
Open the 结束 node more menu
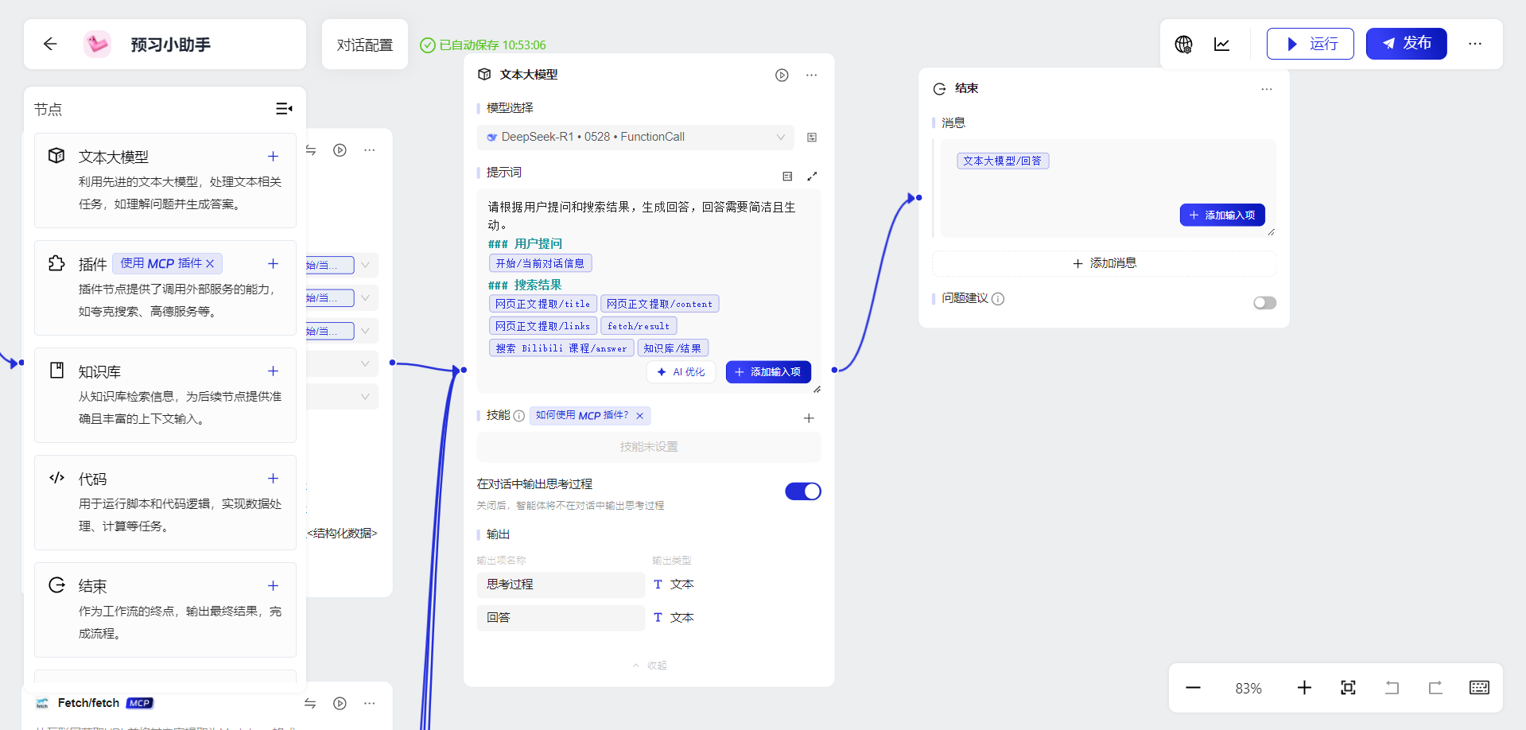click(1267, 89)
